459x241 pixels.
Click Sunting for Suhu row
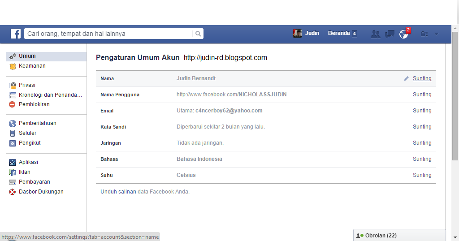point(422,175)
